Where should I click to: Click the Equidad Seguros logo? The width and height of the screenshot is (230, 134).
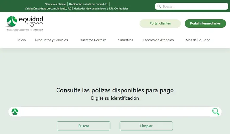click(x=25, y=23)
